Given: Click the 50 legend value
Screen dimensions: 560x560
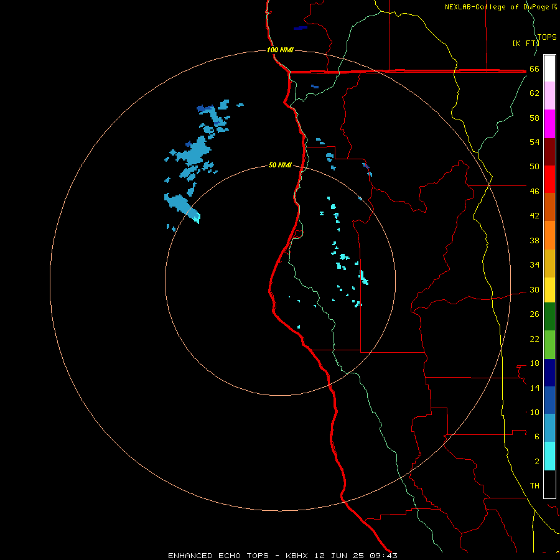Looking at the screenshot, I should pos(534,167).
